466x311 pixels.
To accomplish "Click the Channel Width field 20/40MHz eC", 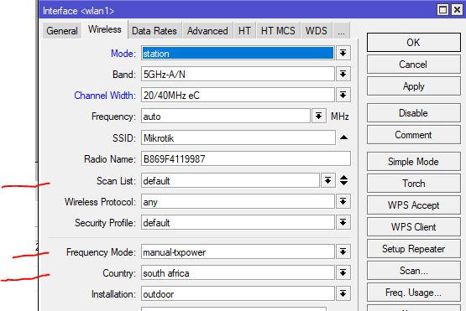I will tap(238, 96).
